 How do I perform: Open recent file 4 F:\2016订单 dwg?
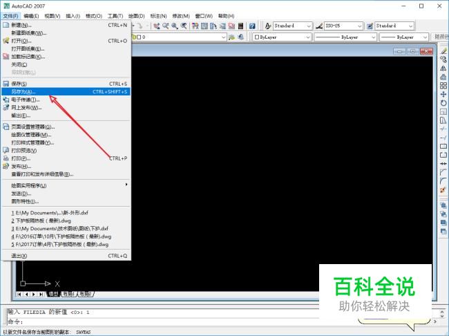click(66, 236)
